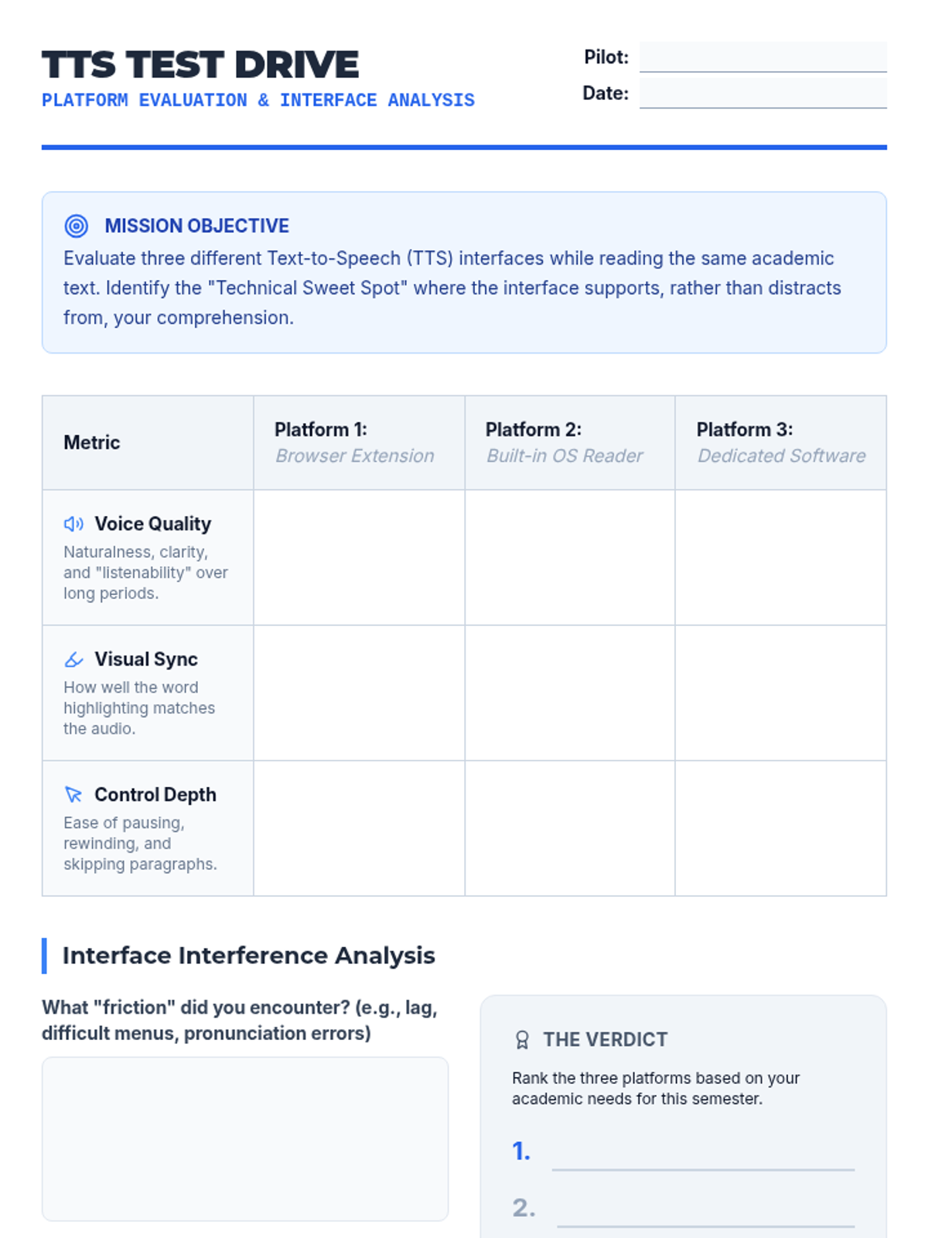Click the Voice Quality speaker icon

(x=73, y=524)
